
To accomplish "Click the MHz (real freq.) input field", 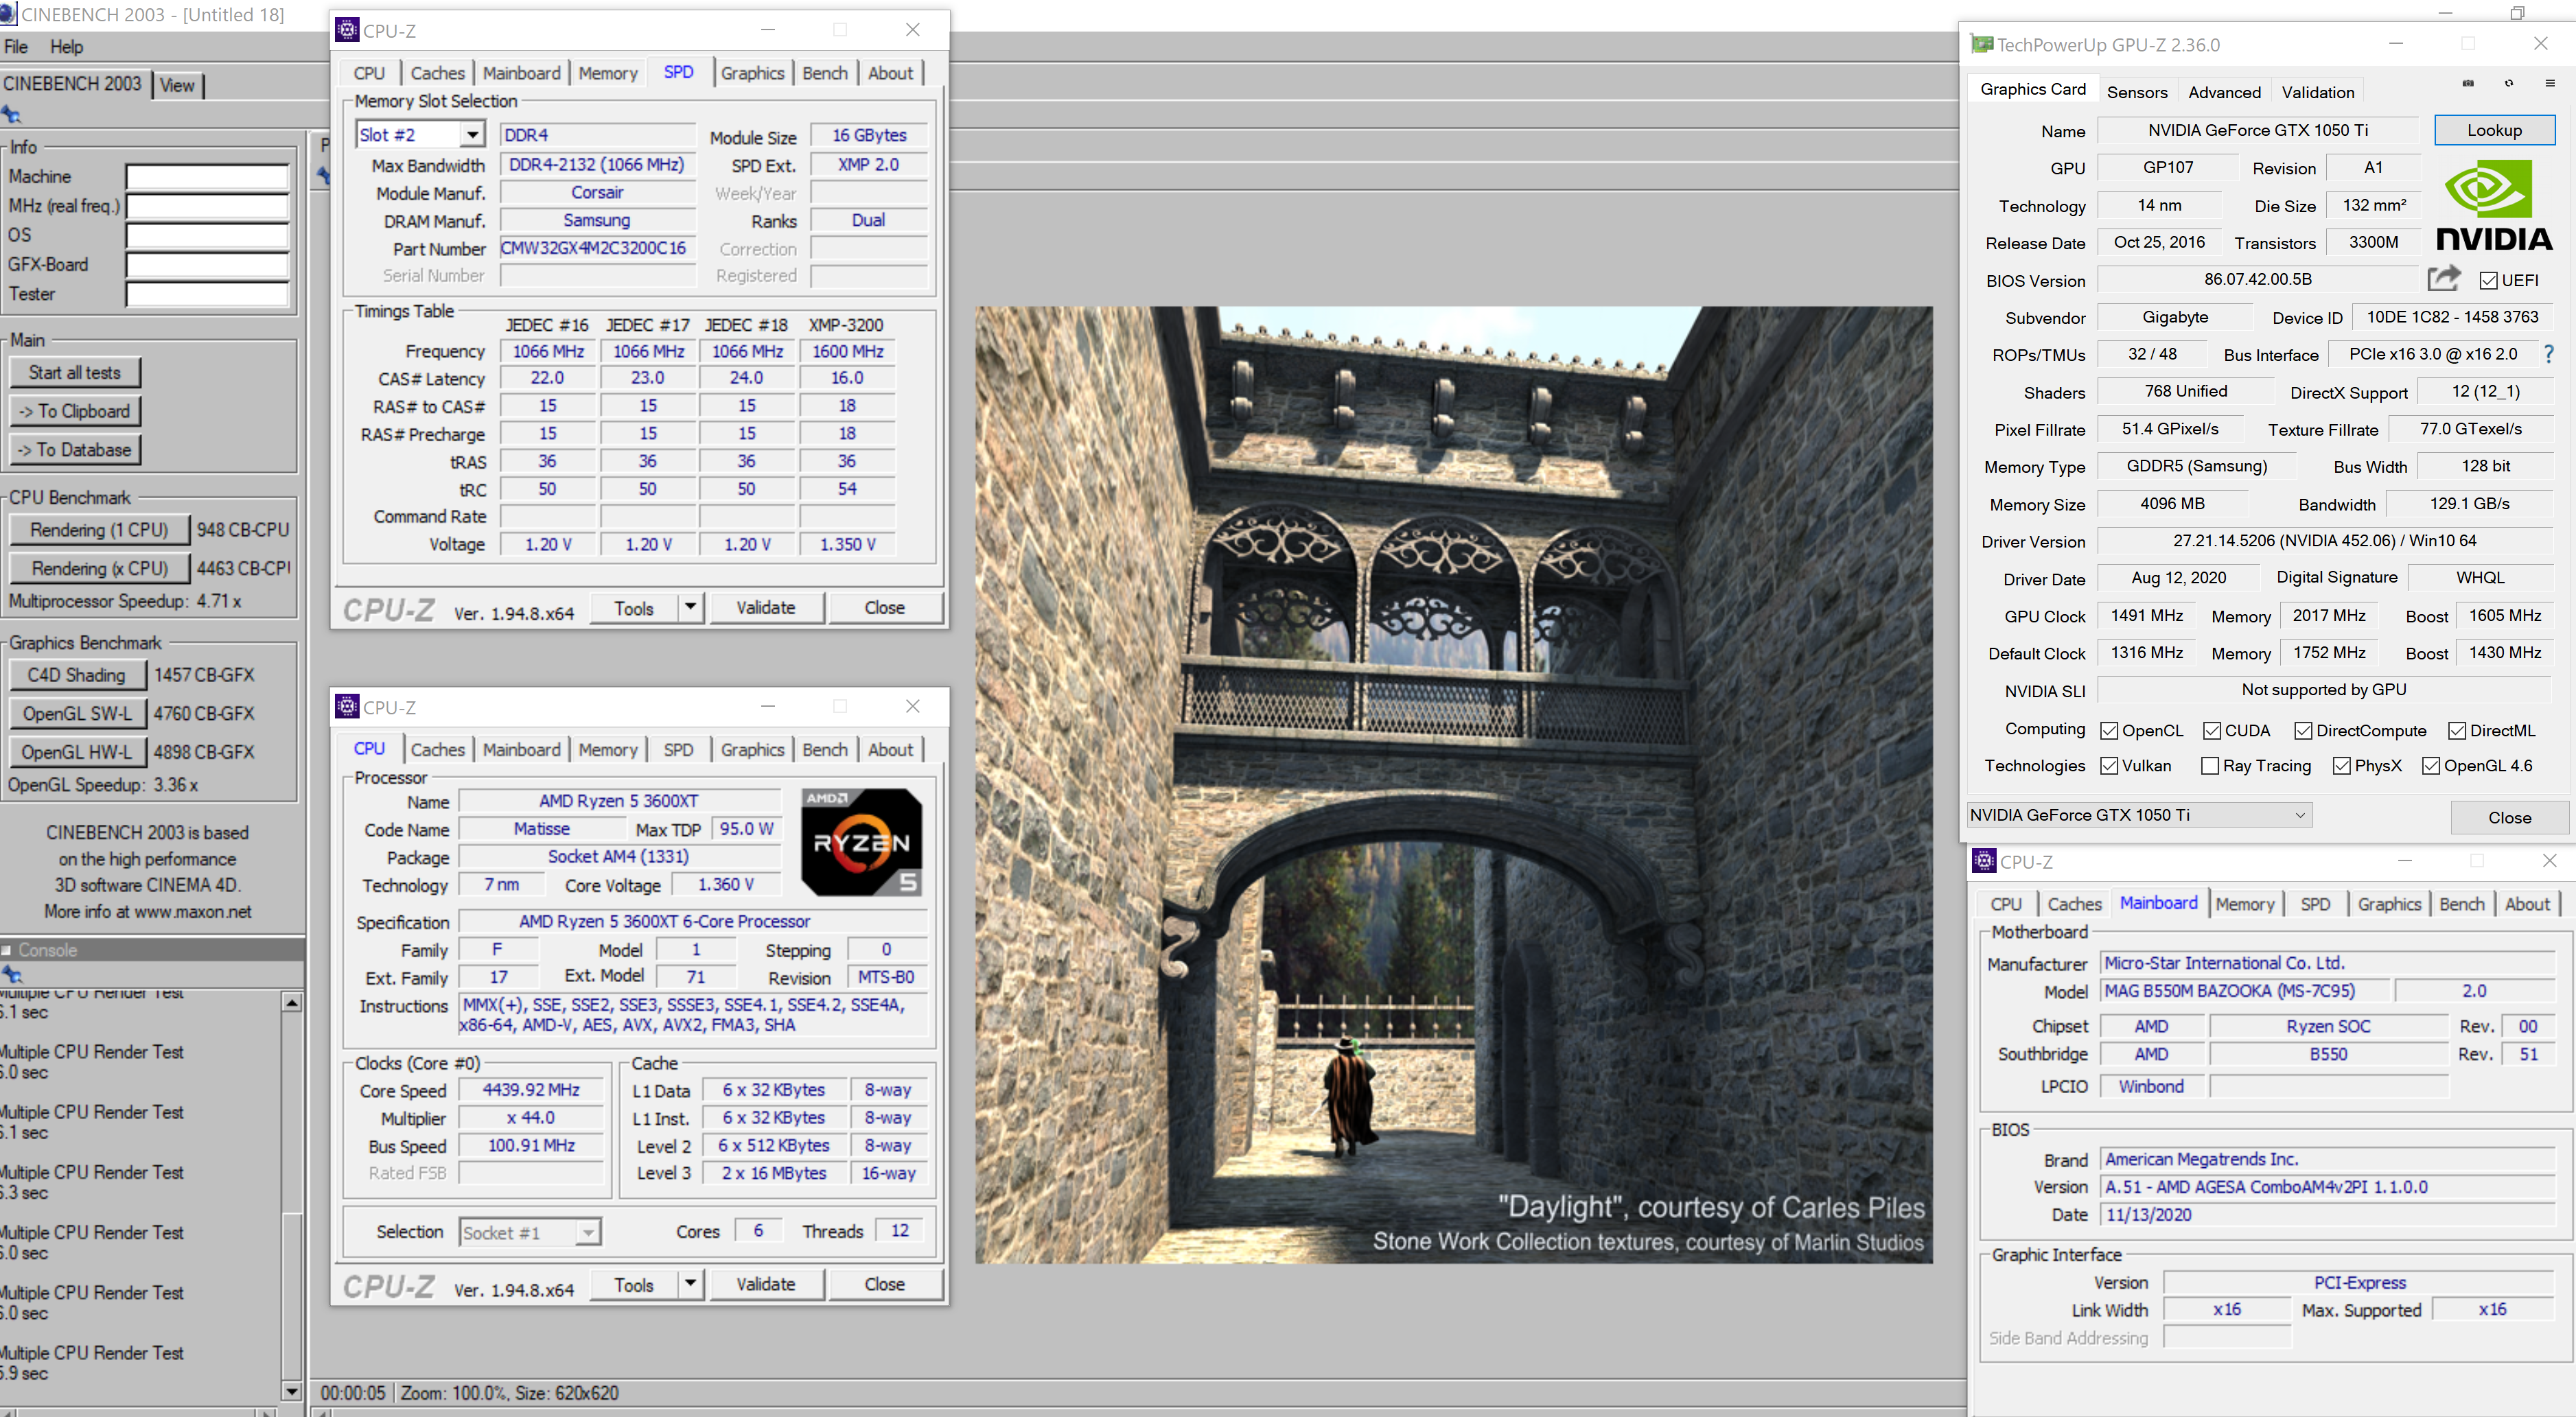I will (207, 206).
